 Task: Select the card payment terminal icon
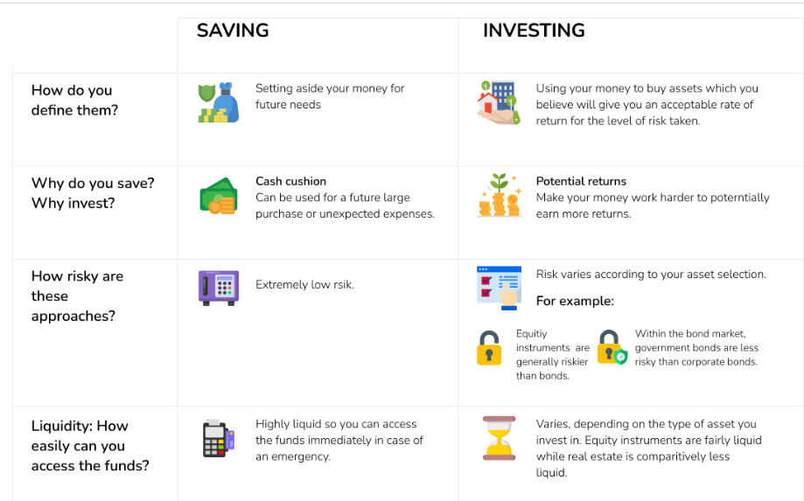pyautogui.click(x=219, y=439)
